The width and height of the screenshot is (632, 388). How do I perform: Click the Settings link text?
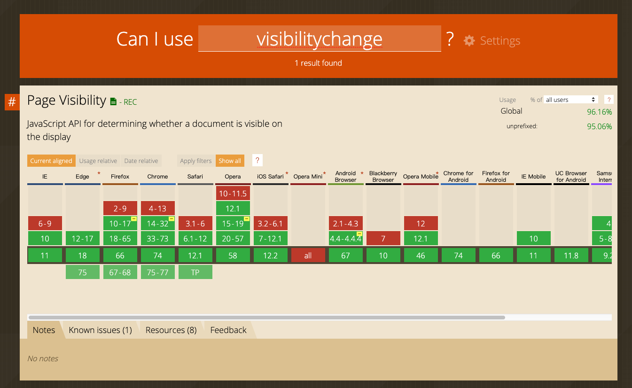point(500,41)
